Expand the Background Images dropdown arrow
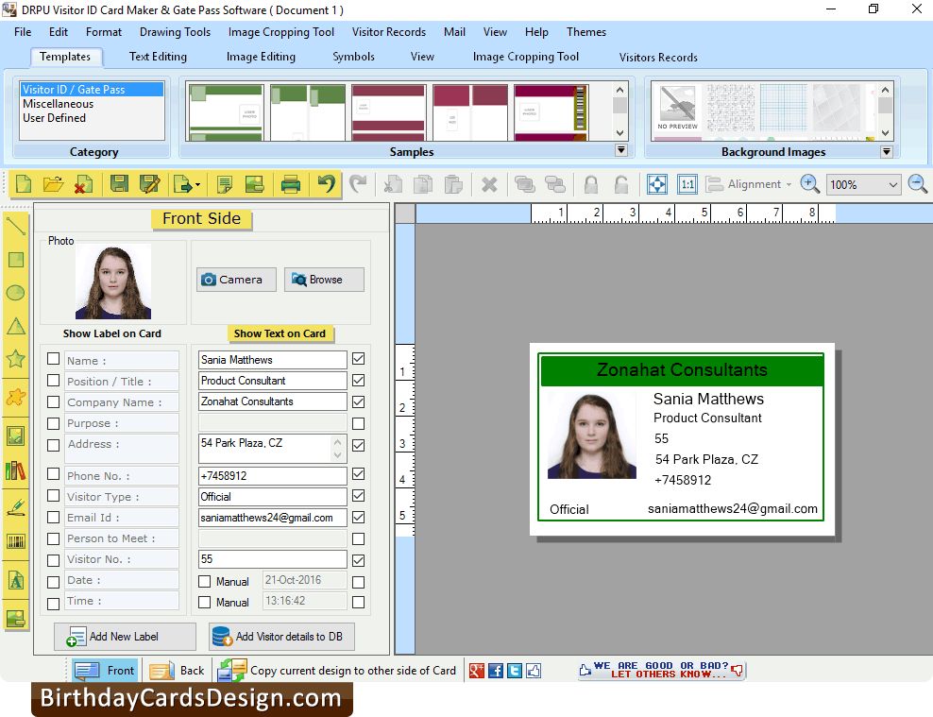The width and height of the screenshot is (933, 717). (886, 152)
